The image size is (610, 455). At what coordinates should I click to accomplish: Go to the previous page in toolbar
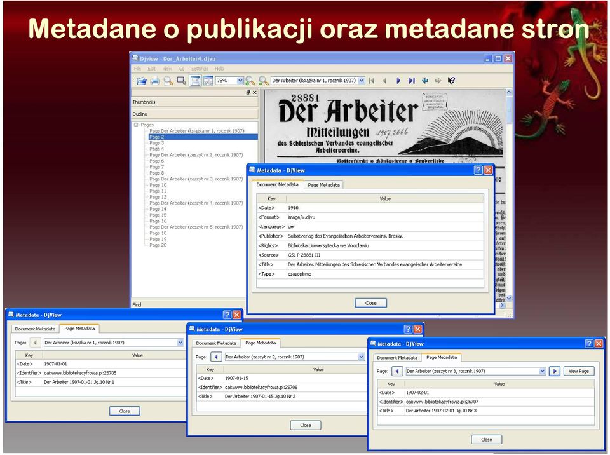pyautogui.click(x=385, y=81)
